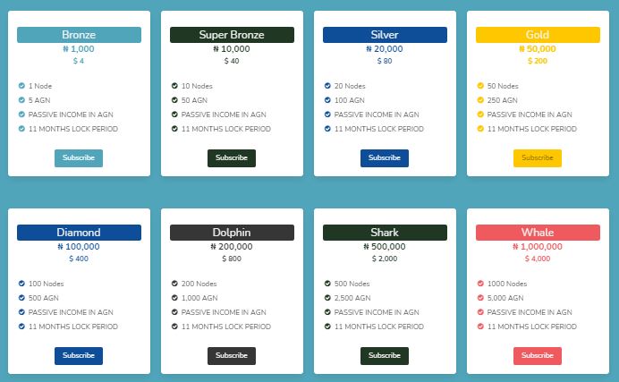Select the yellow checkmark beside 250 AGN

480,100
